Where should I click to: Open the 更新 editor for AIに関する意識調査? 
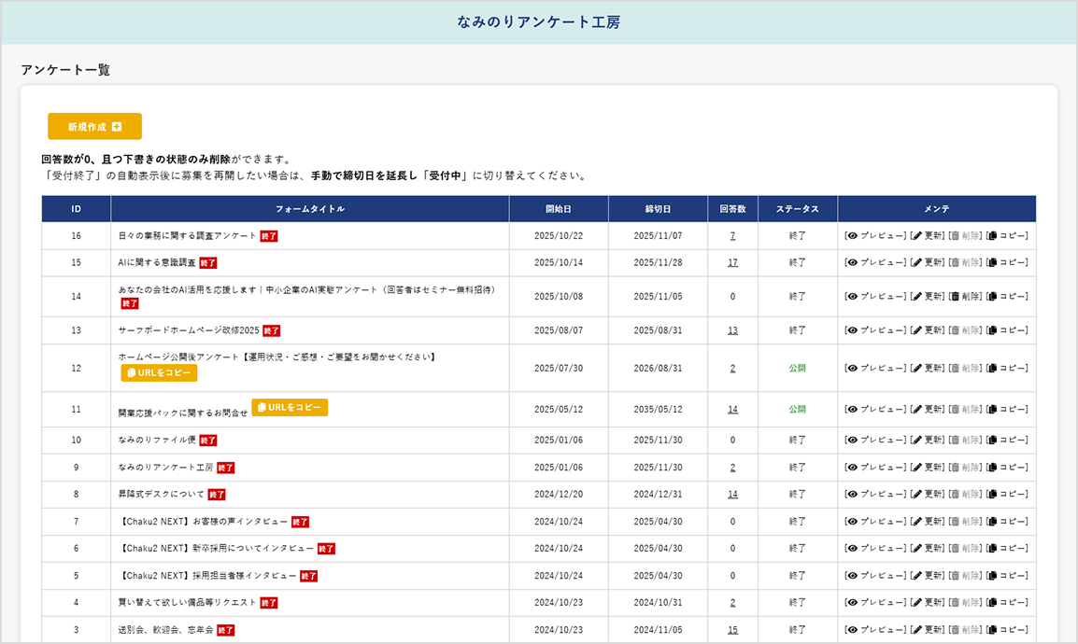pos(931,262)
